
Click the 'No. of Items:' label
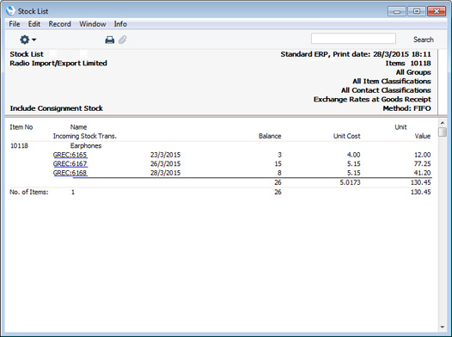29,192
